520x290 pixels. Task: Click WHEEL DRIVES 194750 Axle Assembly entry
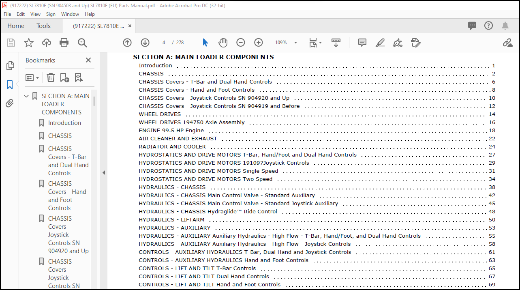click(192, 122)
